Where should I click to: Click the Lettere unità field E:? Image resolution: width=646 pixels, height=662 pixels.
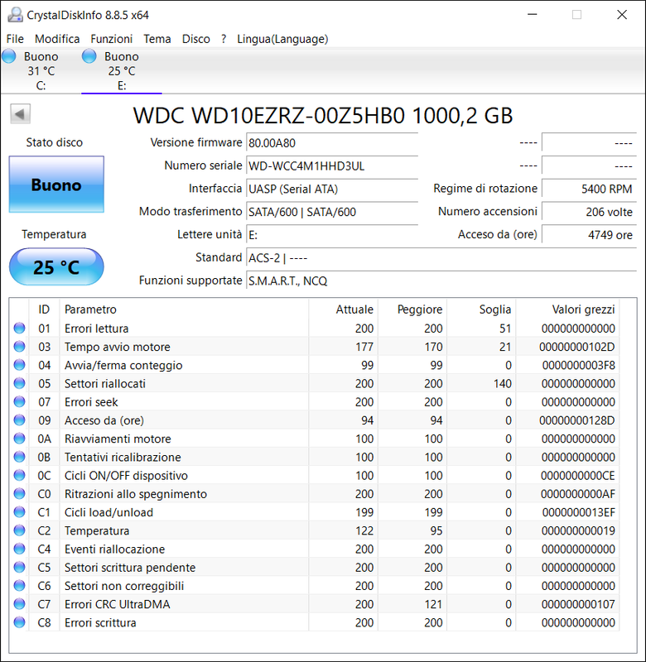[x=332, y=235]
